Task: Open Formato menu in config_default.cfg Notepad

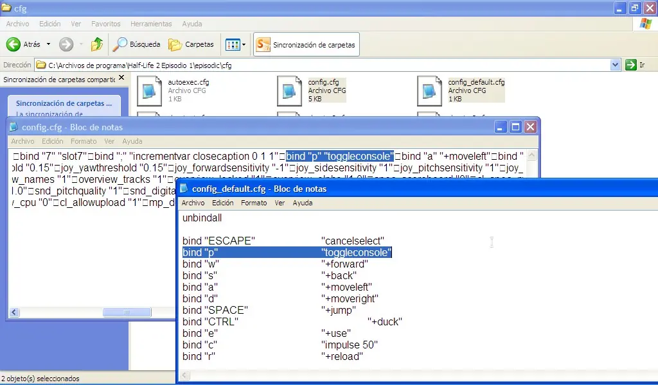Action: click(254, 203)
